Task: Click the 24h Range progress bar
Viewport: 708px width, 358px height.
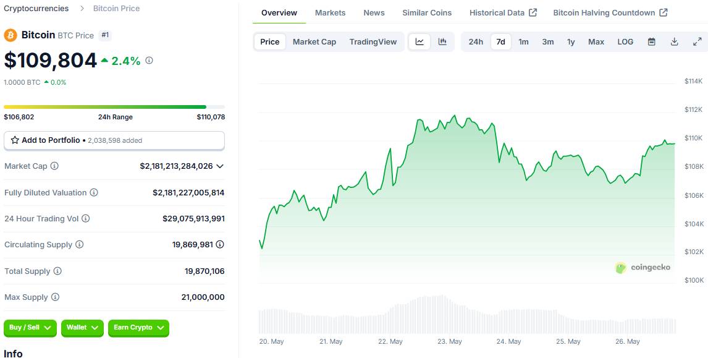Action: [x=114, y=107]
